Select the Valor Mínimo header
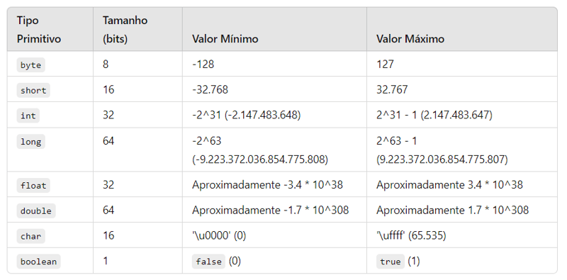 (225, 39)
